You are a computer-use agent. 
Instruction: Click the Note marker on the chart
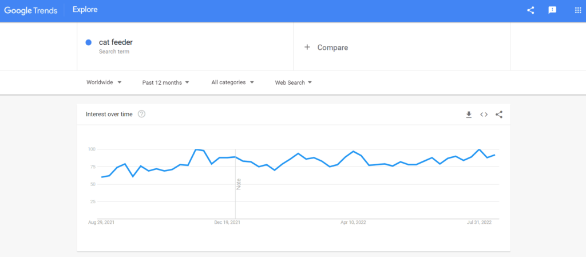(x=239, y=184)
